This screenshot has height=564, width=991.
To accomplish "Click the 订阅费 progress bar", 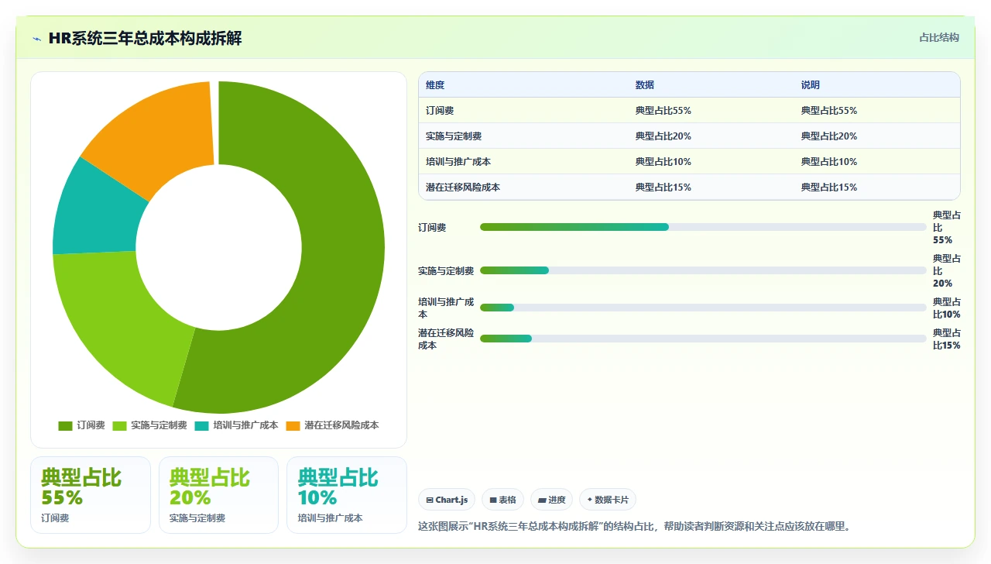I will pos(703,227).
